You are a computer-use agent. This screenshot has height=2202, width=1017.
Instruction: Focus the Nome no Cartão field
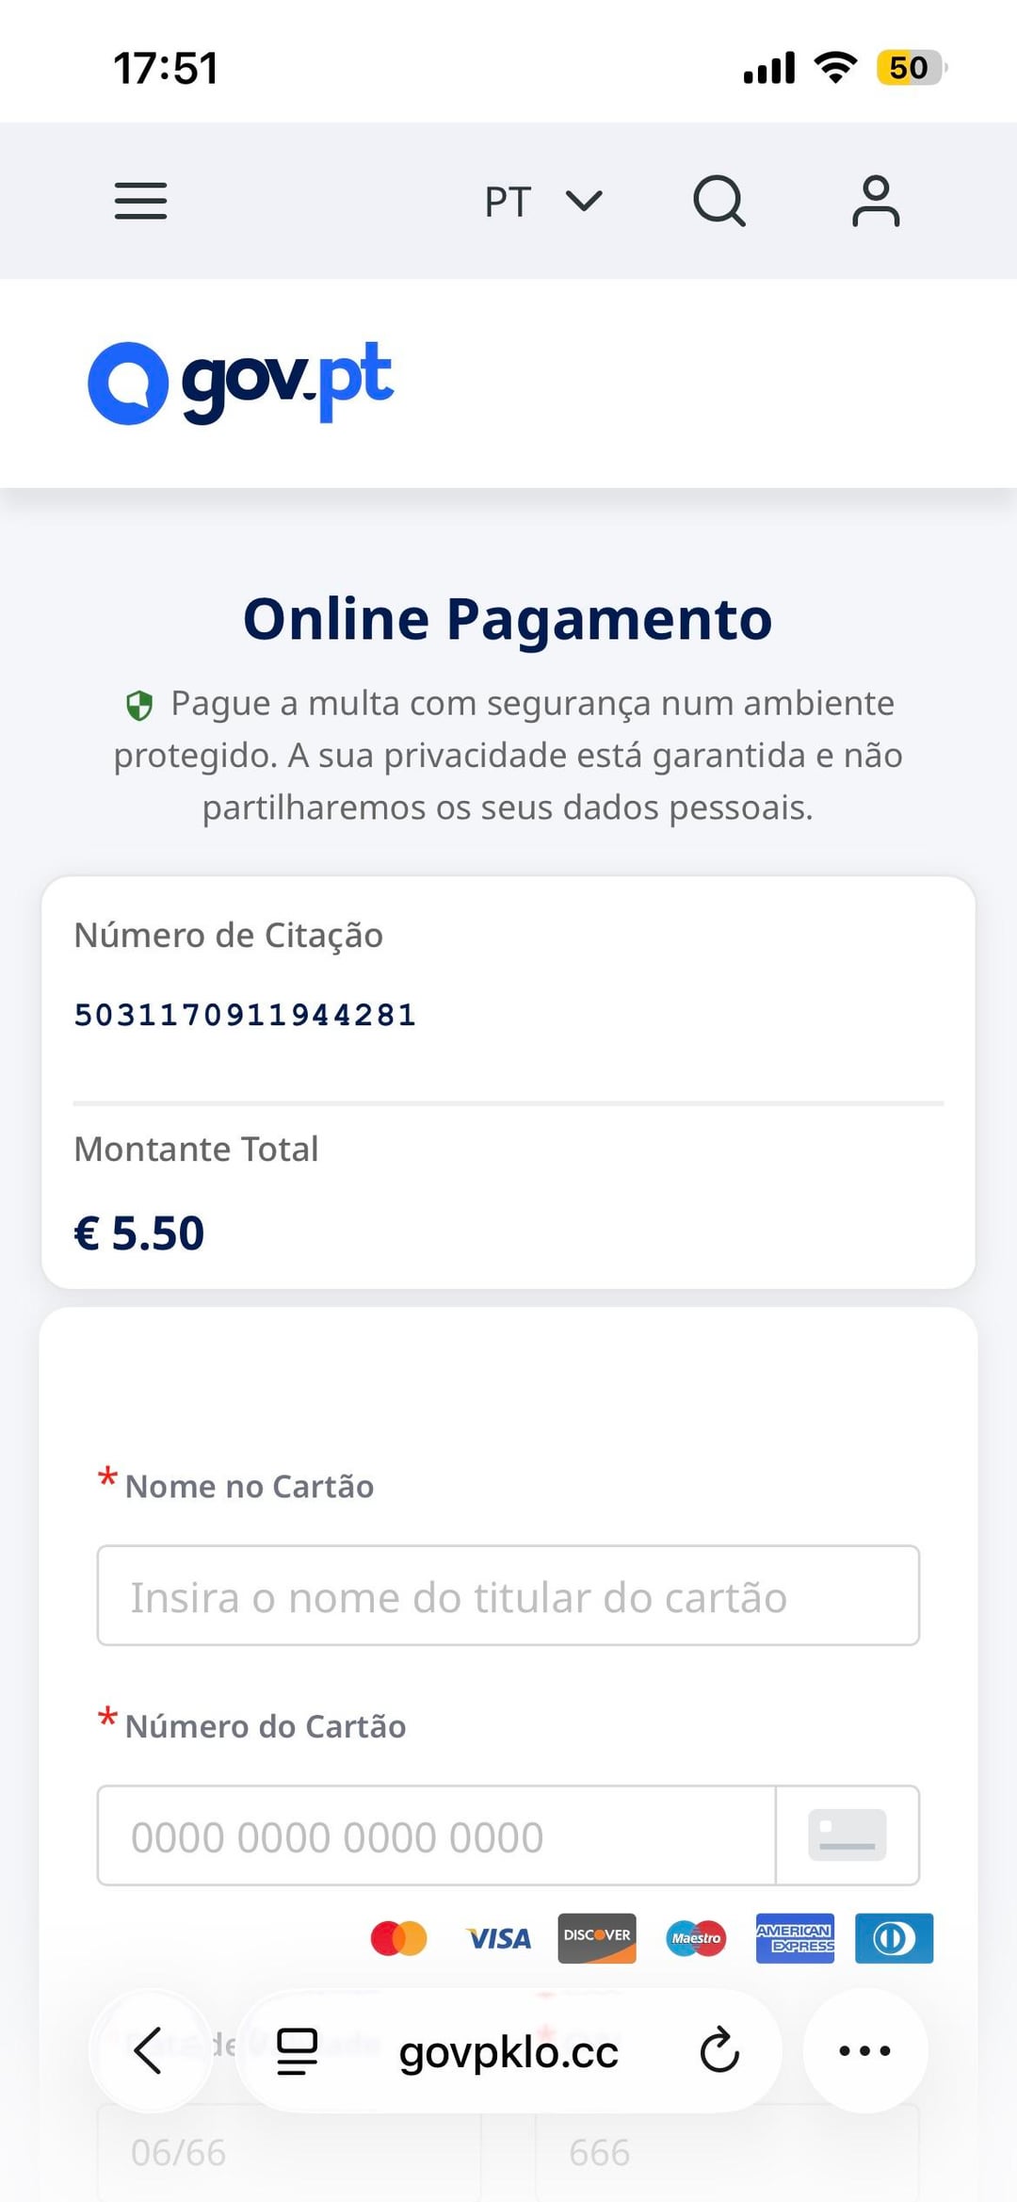point(508,1595)
